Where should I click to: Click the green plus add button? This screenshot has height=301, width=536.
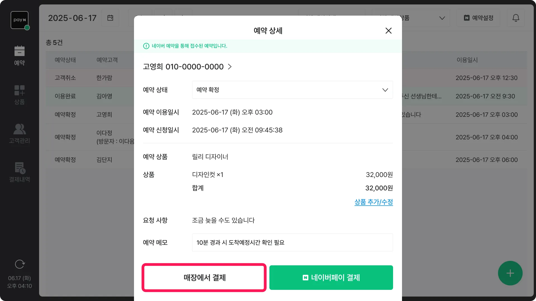point(510,273)
